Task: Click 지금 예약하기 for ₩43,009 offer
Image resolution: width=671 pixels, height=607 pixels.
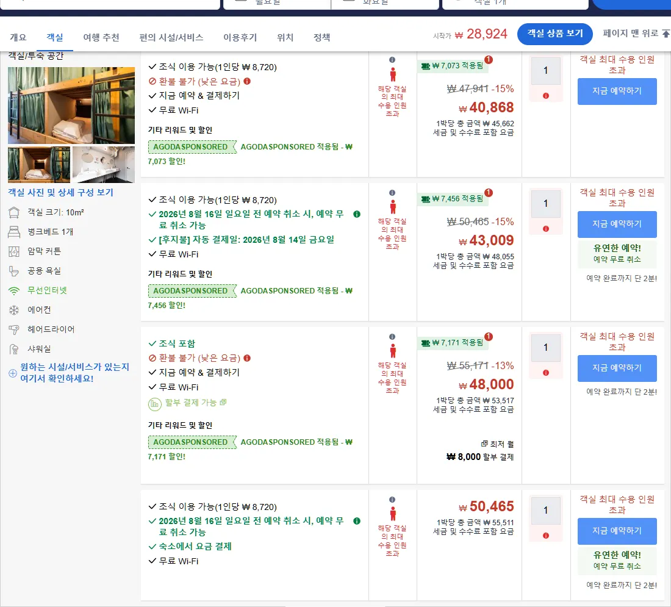Action: coord(617,224)
